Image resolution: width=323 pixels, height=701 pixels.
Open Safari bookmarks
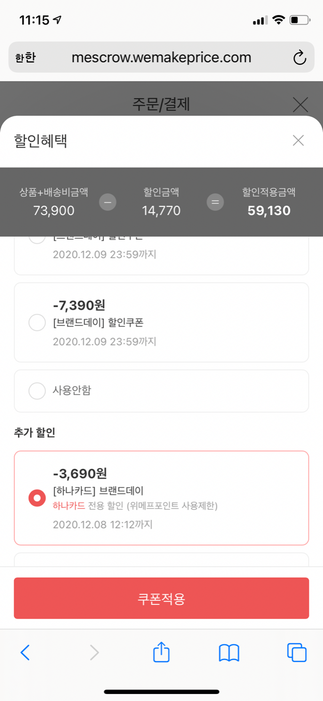coord(229,652)
